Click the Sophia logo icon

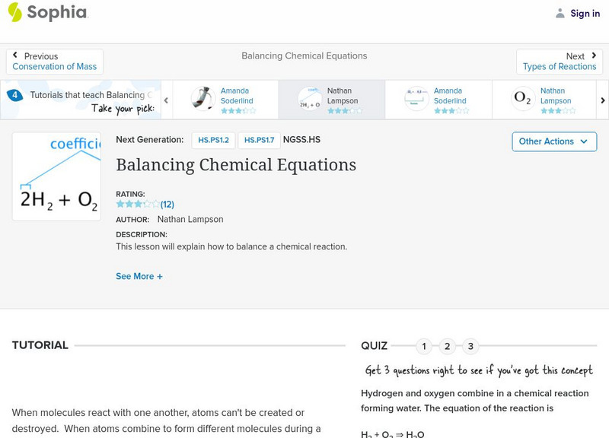pos(15,12)
